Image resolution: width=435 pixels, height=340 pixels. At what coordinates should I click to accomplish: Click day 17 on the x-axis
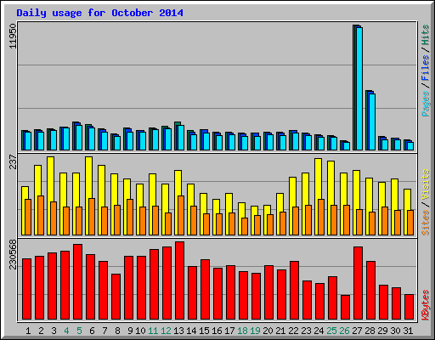click(x=229, y=331)
